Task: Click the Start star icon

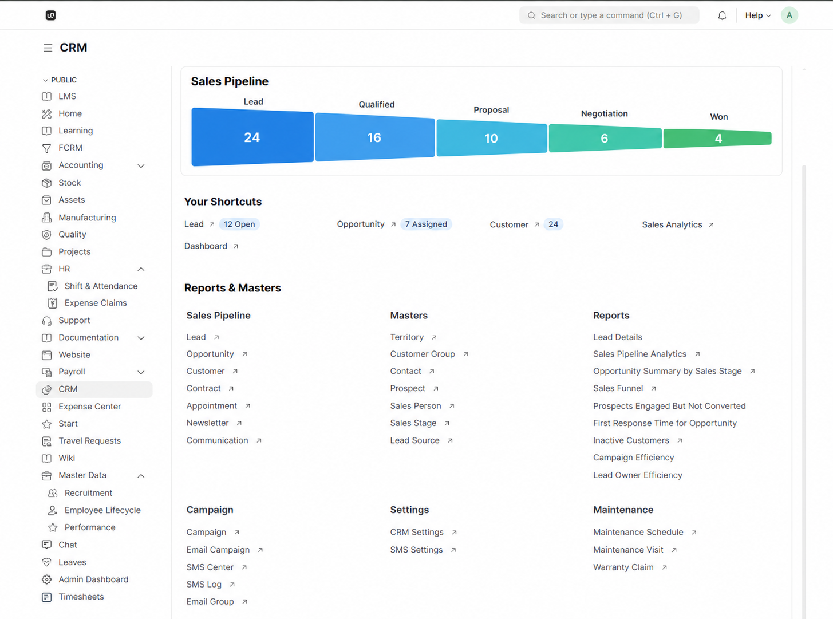Action: [47, 424]
